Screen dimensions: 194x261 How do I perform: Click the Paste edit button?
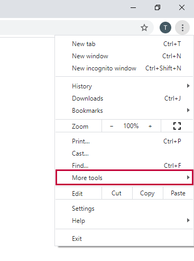point(178,193)
